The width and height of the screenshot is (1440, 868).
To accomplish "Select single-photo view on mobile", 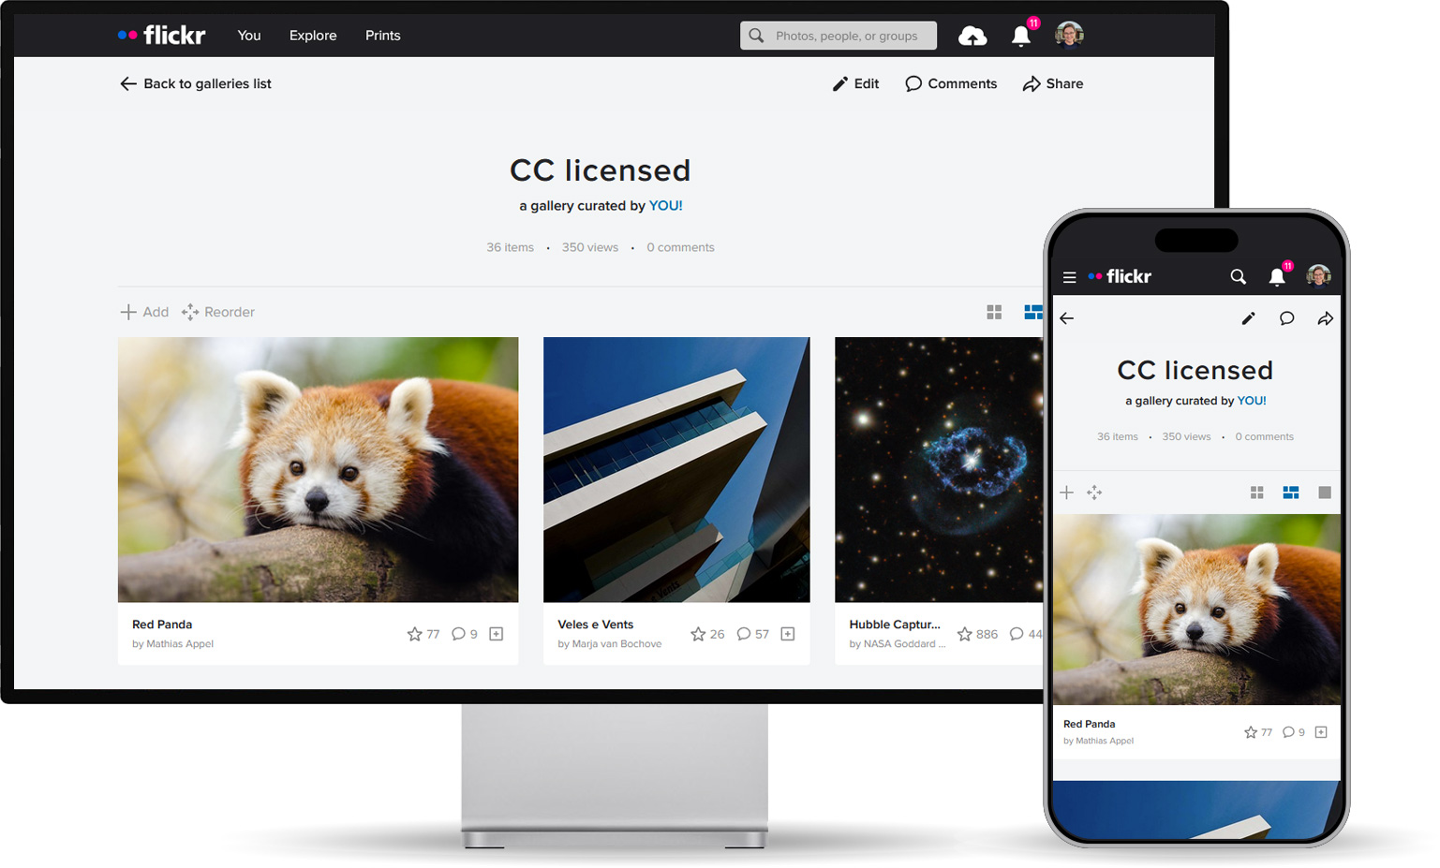I will [1325, 493].
